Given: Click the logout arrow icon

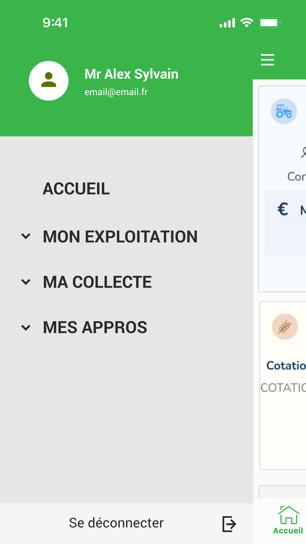Looking at the screenshot, I should tap(229, 524).
